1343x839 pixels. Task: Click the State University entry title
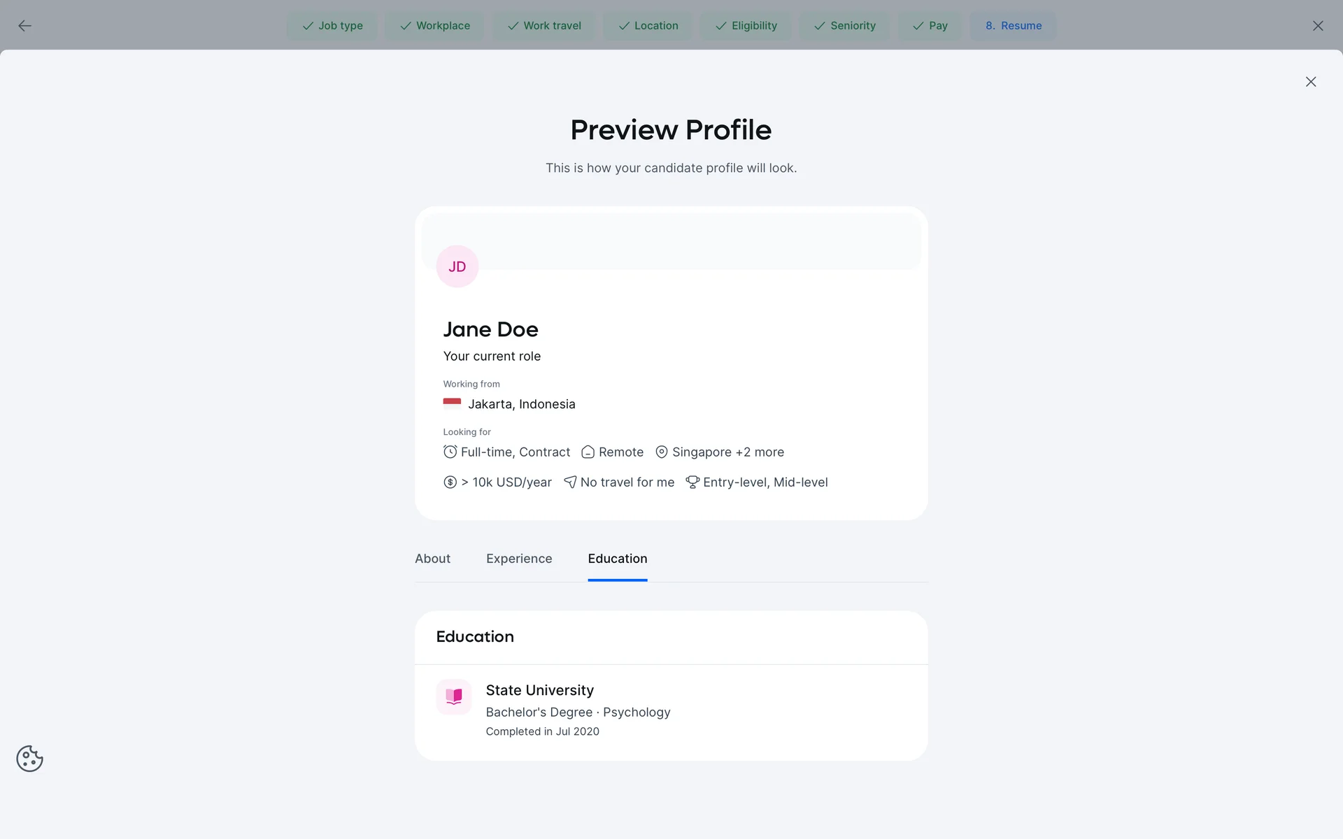[x=539, y=690]
